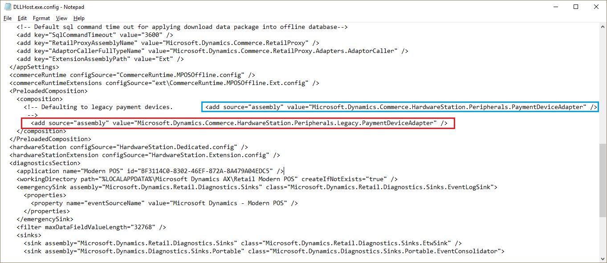
Task: Click the SqlCommandTimeout key line
Action: 94,35
